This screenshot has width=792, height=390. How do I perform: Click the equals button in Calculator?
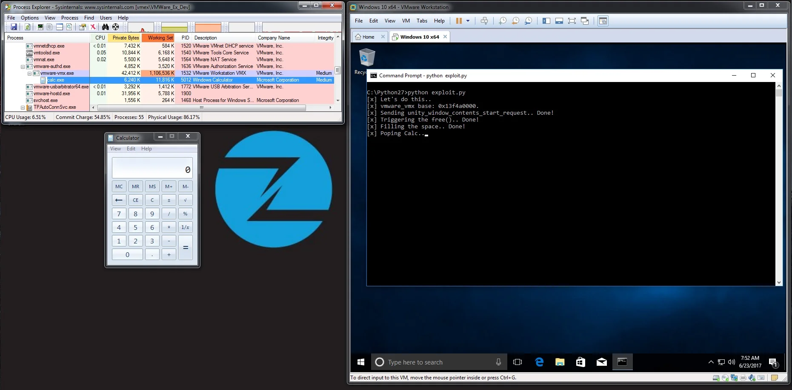point(186,247)
